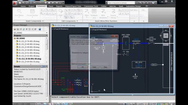Select 01-211_D-55-001-00.dwg in project tree
This screenshot has width=188, height=105.
point(29,56)
